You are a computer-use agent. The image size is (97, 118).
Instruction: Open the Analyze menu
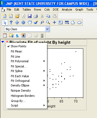[x=67, y=10]
